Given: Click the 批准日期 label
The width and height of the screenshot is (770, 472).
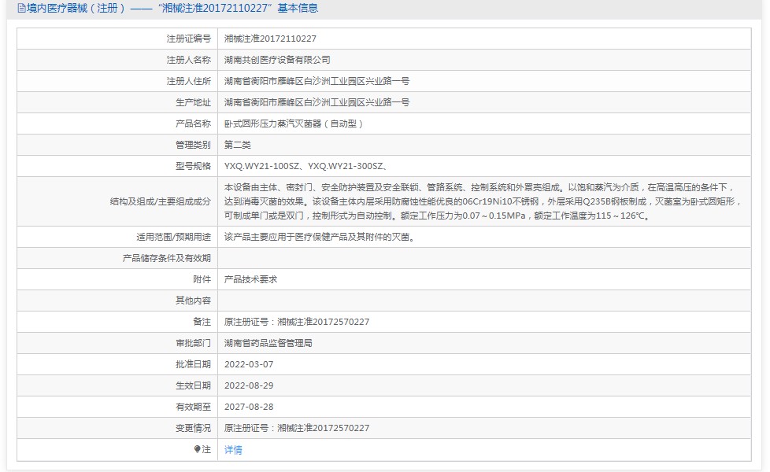Looking at the screenshot, I should pyautogui.click(x=193, y=364).
